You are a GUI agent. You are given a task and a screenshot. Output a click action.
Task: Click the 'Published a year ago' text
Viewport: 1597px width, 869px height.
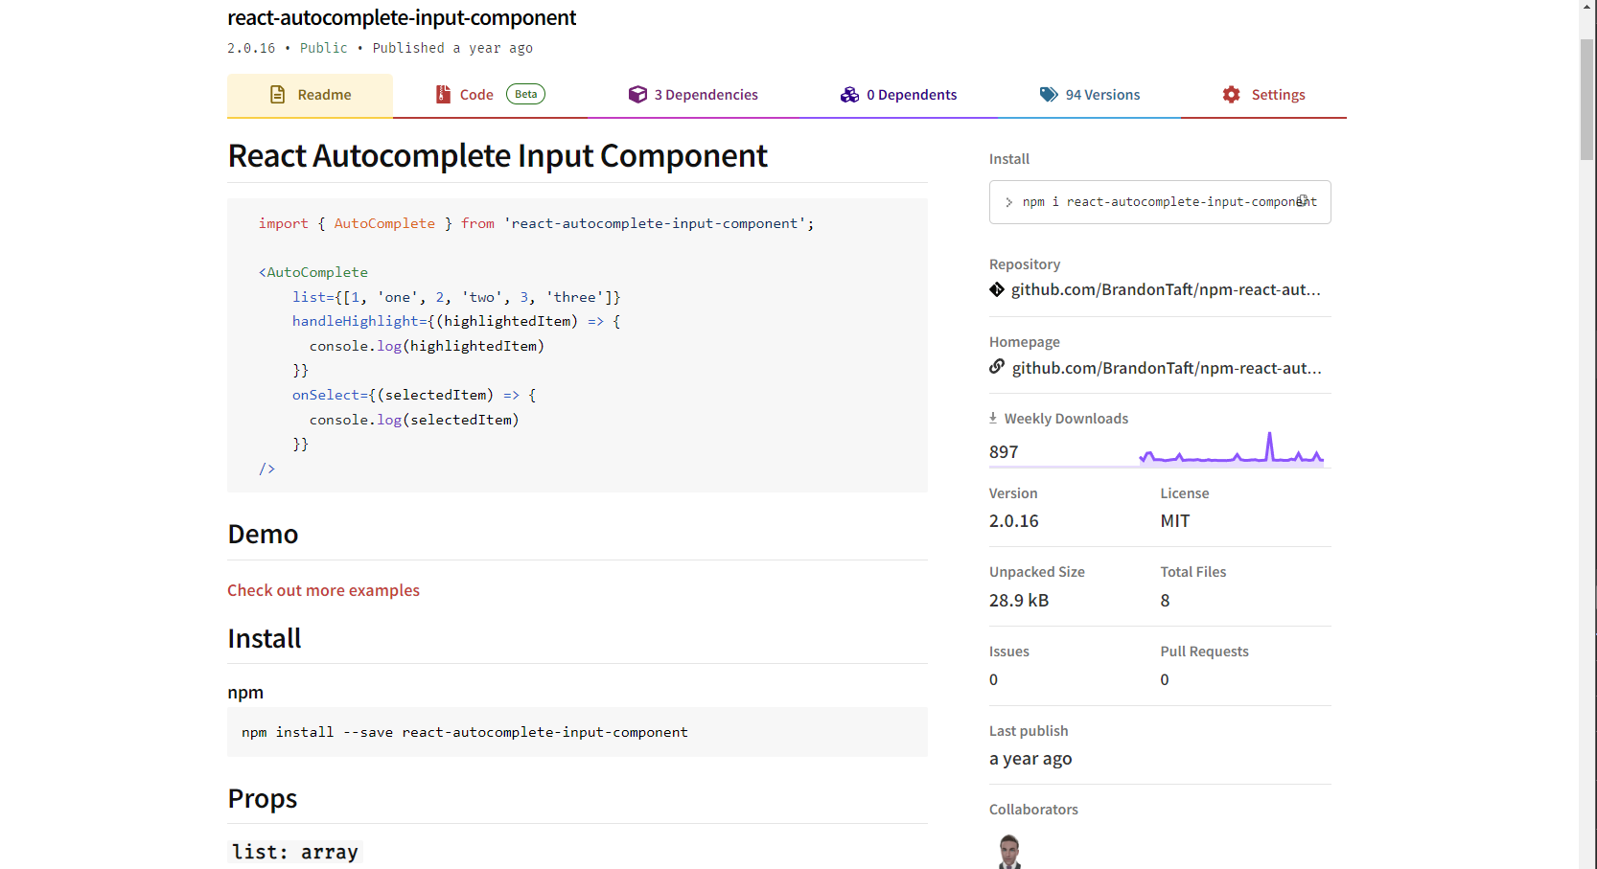point(452,48)
